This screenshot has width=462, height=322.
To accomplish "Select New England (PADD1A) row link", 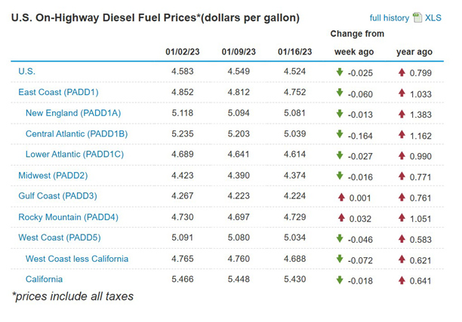I will click(x=72, y=113).
